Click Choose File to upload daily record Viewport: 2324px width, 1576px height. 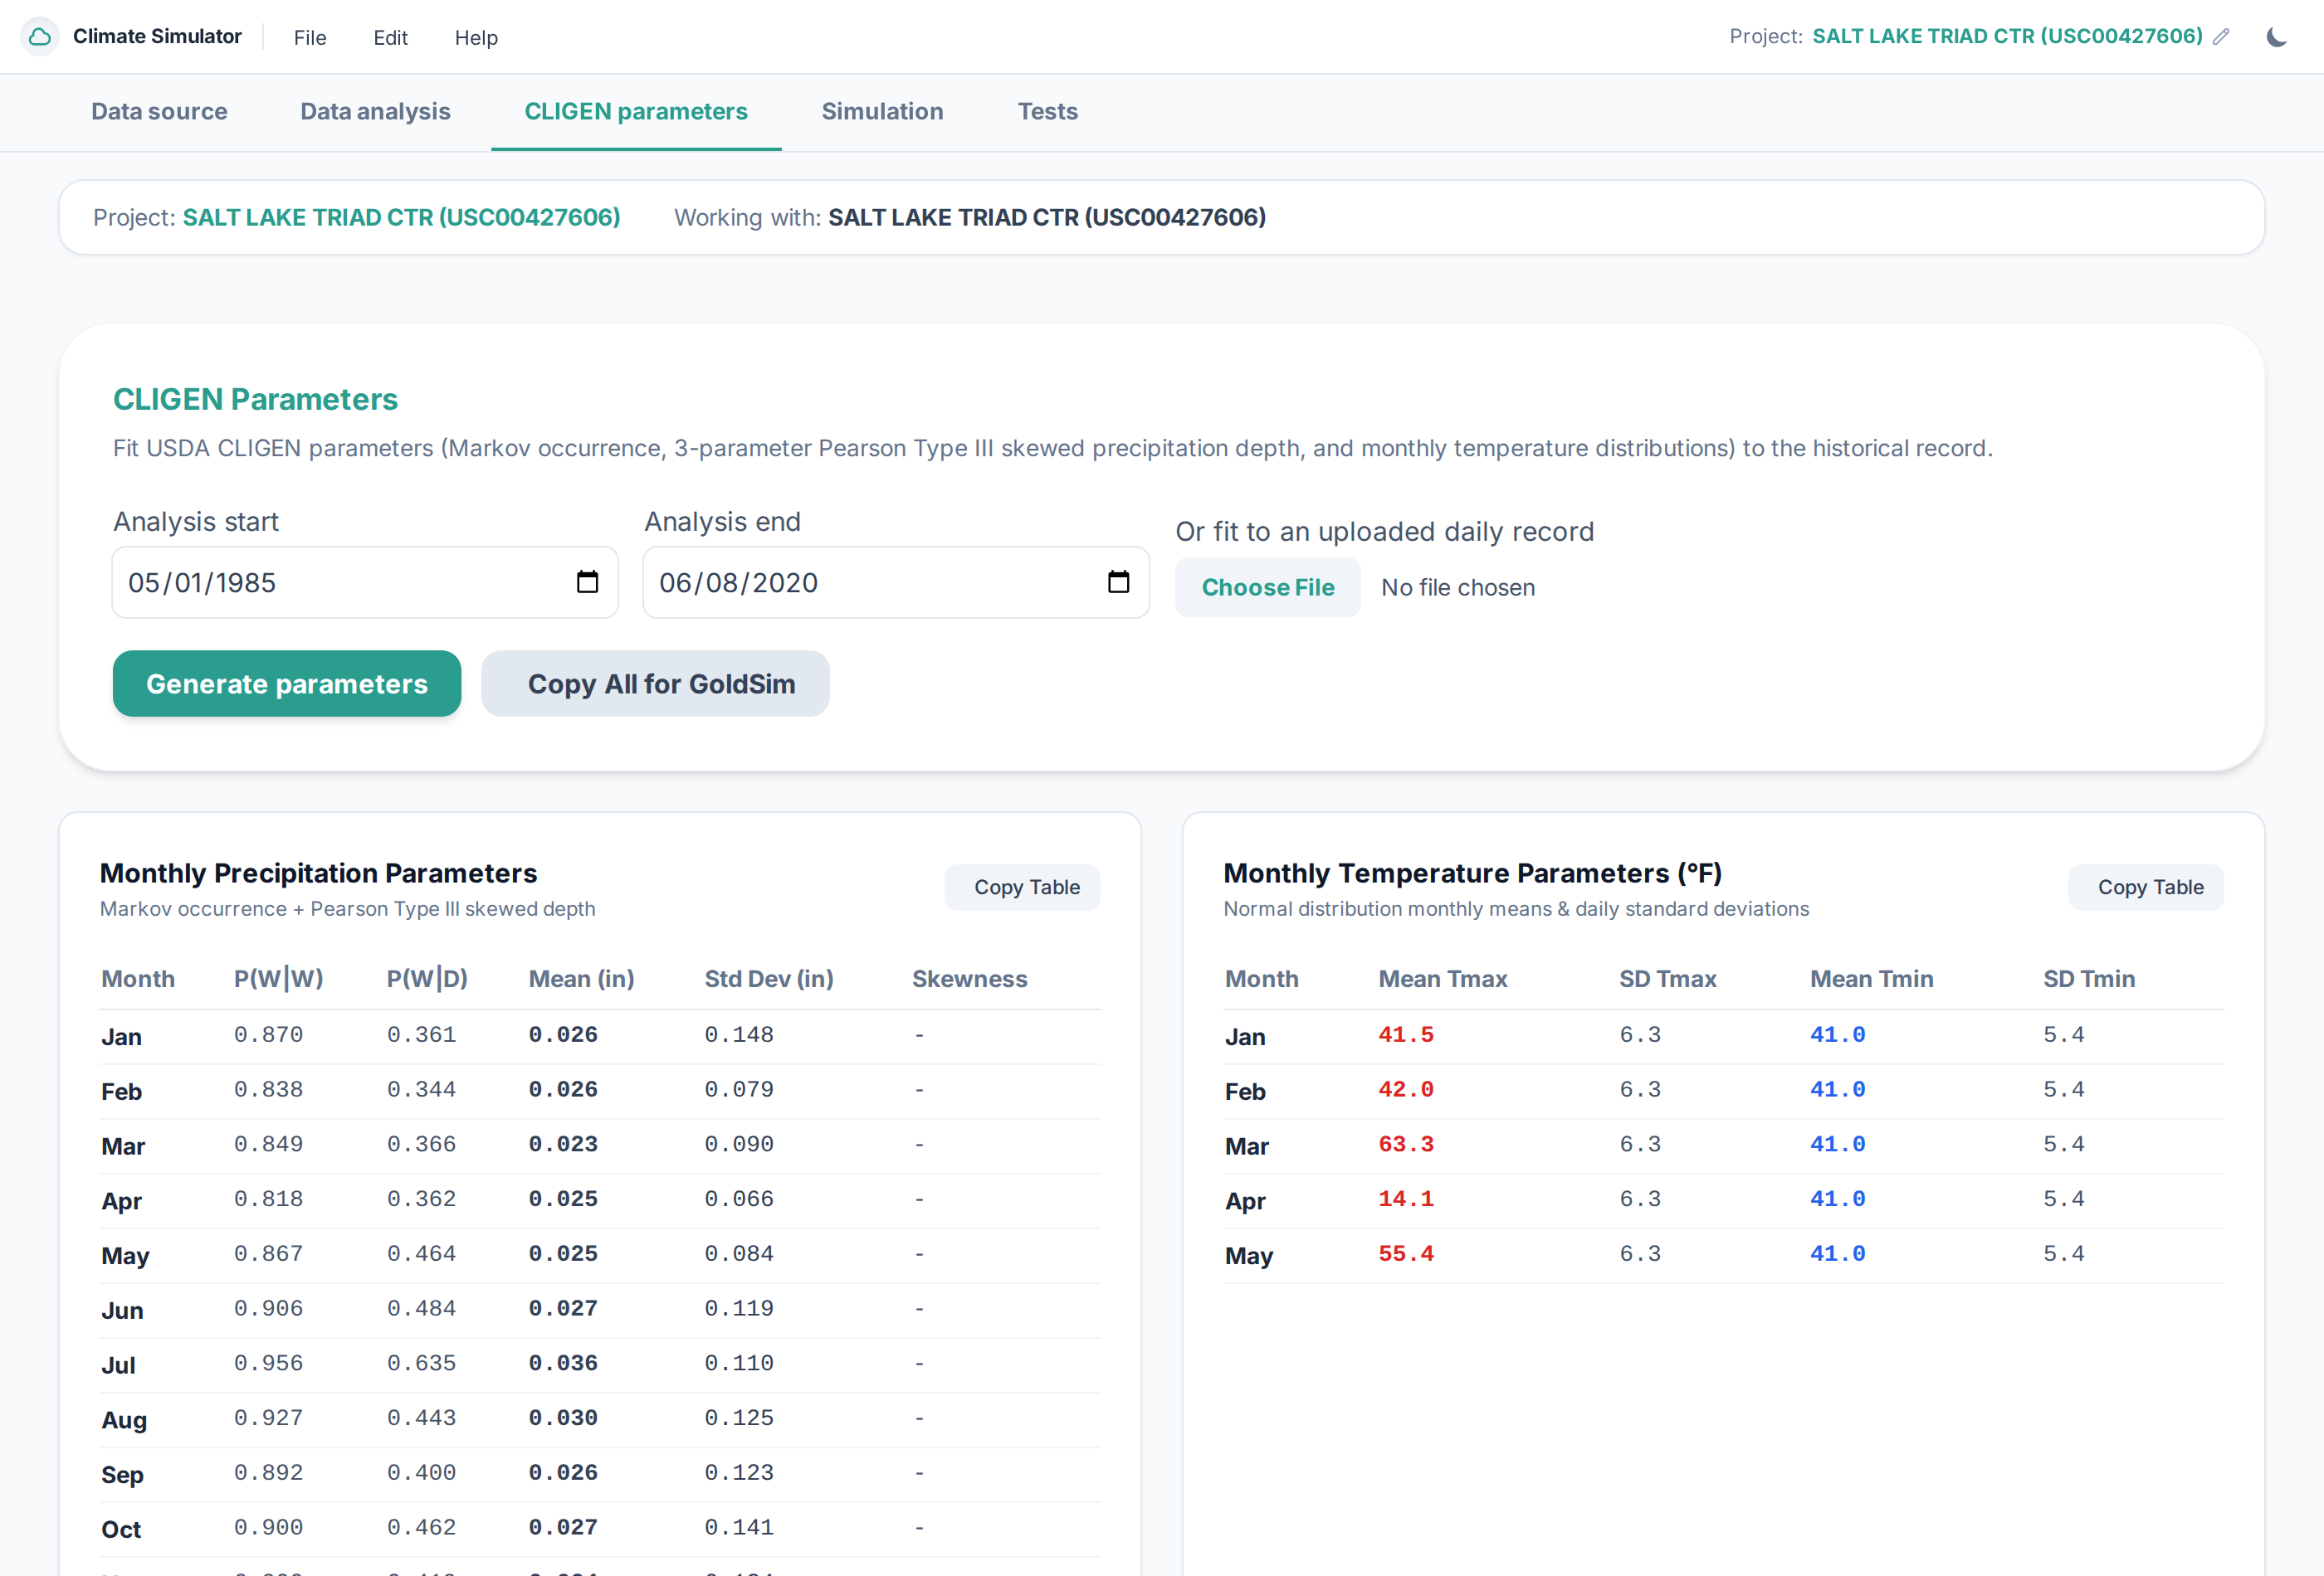(1267, 586)
